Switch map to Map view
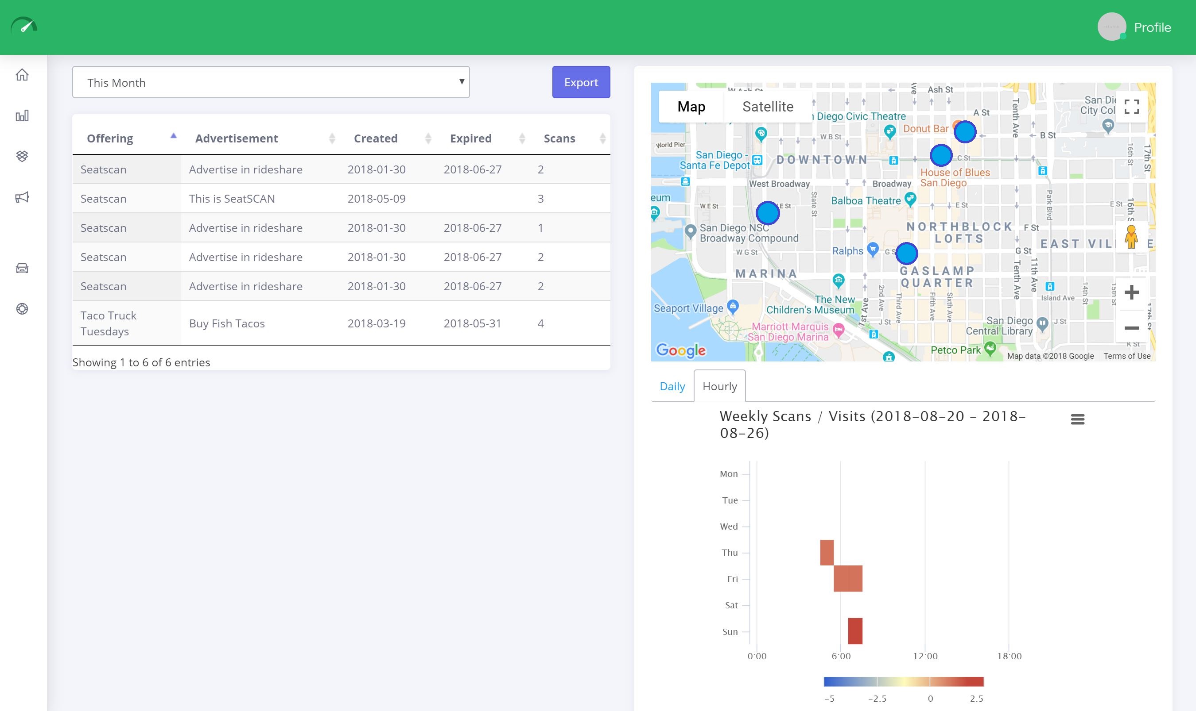 pyautogui.click(x=691, y=106)
